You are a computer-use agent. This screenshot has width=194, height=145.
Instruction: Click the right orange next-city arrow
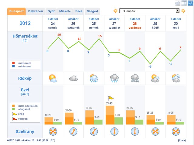[183, 11]
